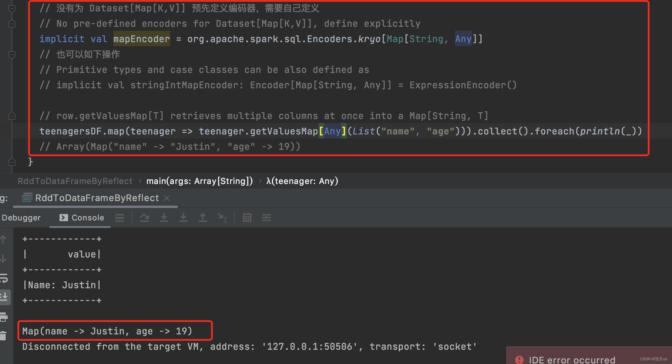
Task: Click comment '// Array(Map("name" -> "Justin"...'
Action: tap(170, 147)
